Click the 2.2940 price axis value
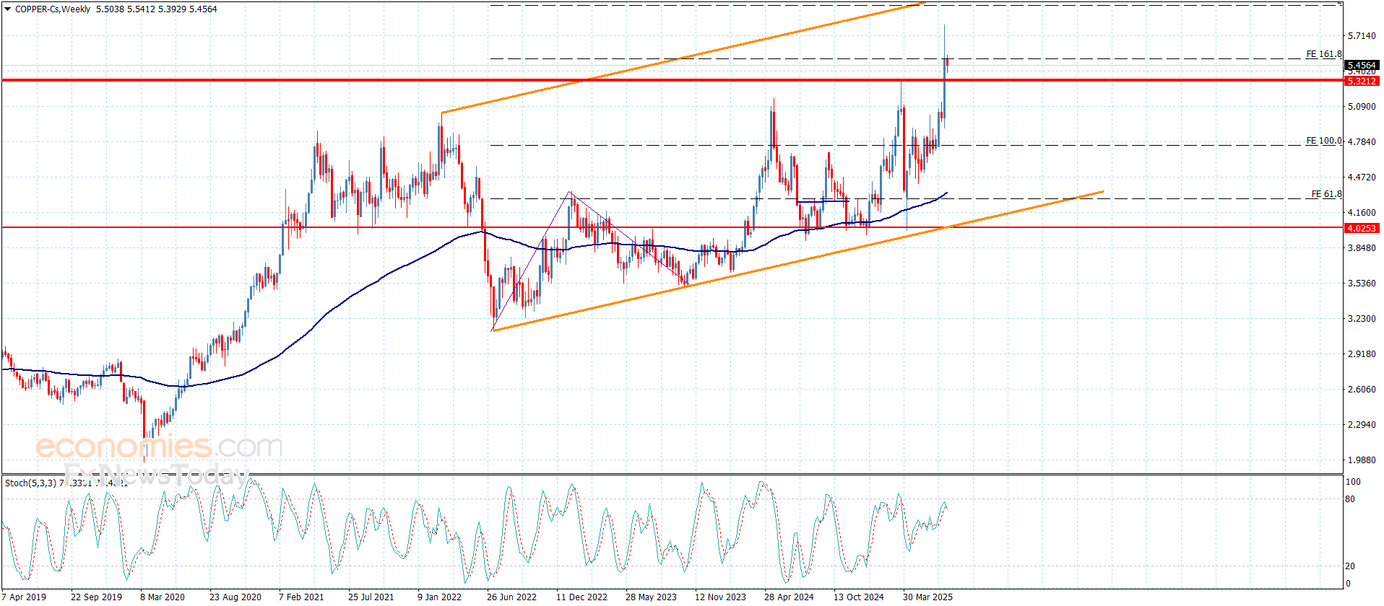1384x606 pixels. pos(1362,424)
